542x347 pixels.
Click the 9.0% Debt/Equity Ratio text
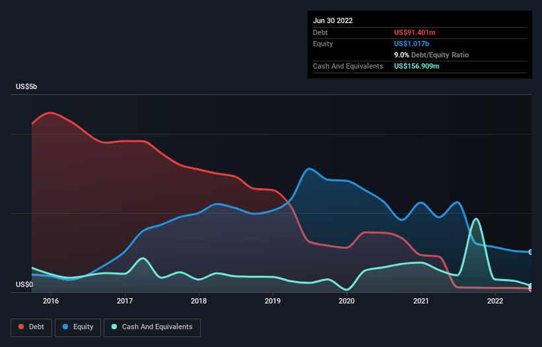pos(431,55)
